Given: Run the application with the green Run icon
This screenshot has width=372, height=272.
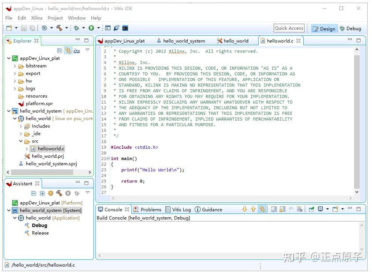Looking at the screenshot, I should (91, 28).
